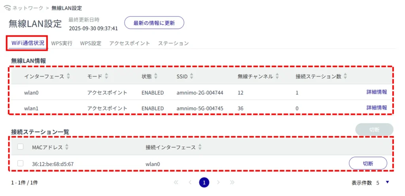Check the box for station 36:12:be:68:d5:67
405x196 pixels.
tap(21, 163)
